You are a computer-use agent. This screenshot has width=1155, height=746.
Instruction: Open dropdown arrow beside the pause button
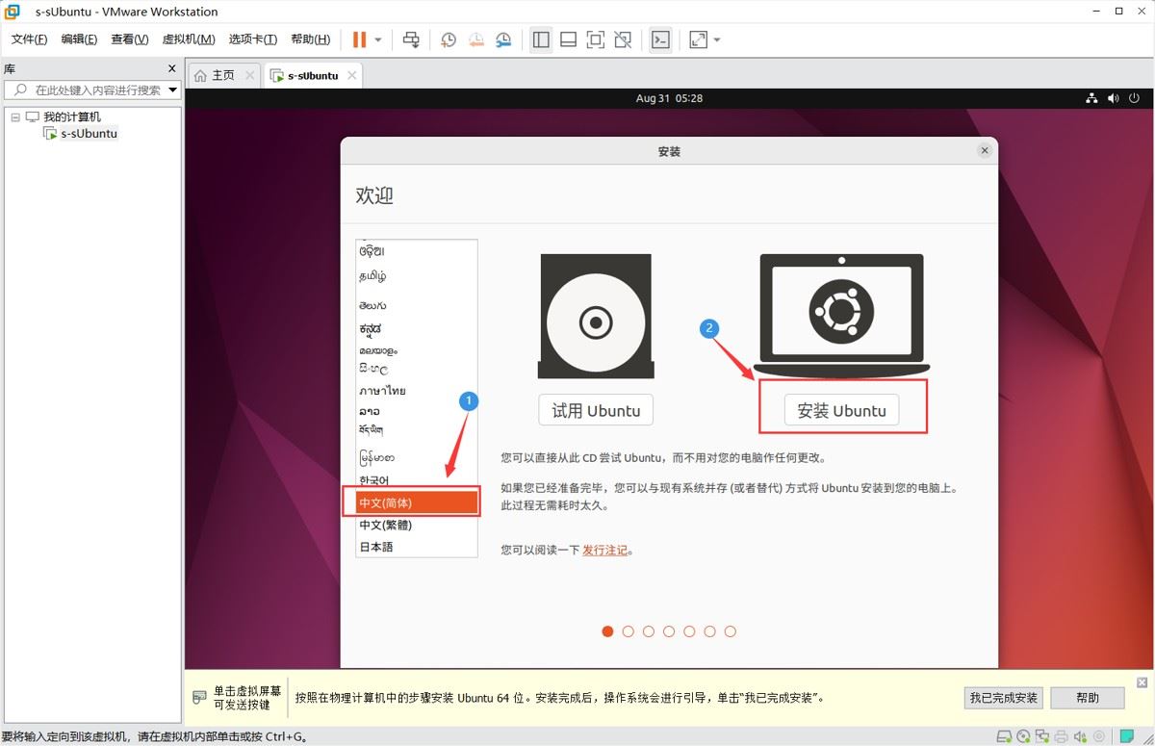pyautogui.click(x=378, y=39)
